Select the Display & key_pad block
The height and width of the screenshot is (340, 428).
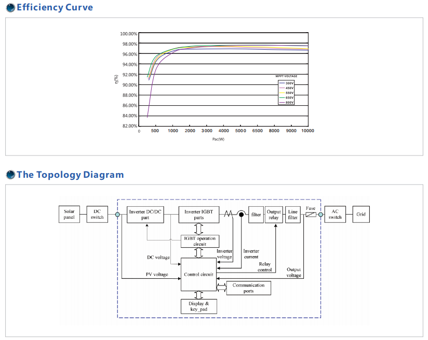pos(199,306)
